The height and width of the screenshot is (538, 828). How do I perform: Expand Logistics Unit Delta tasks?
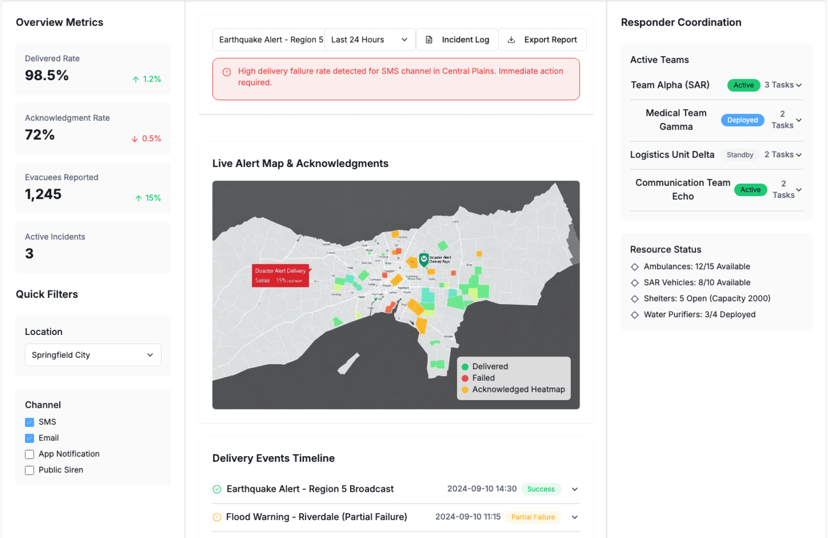click(798, 155)
